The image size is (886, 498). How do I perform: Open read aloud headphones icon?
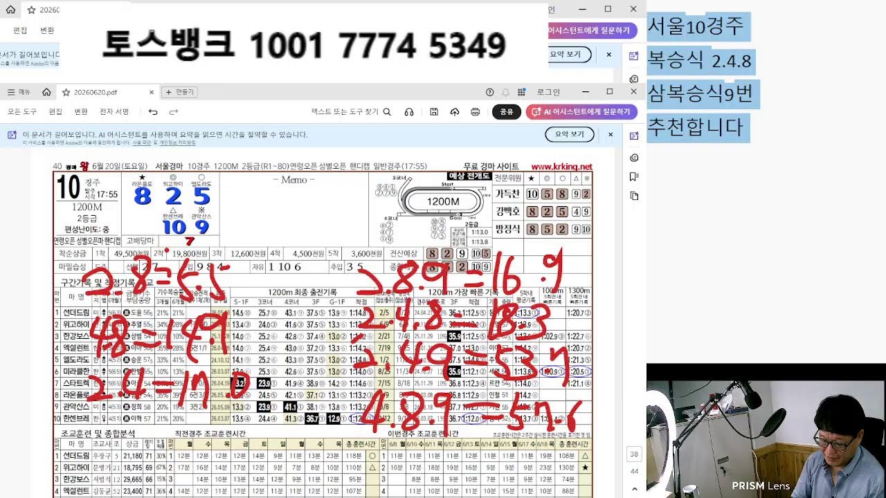(409, 111)
